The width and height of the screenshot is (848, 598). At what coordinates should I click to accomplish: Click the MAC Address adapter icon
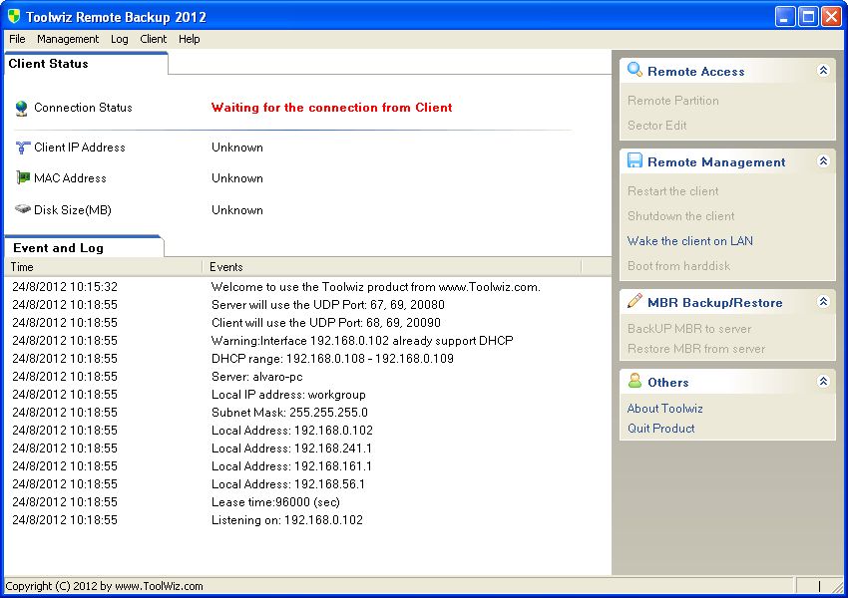coord(21,177)
